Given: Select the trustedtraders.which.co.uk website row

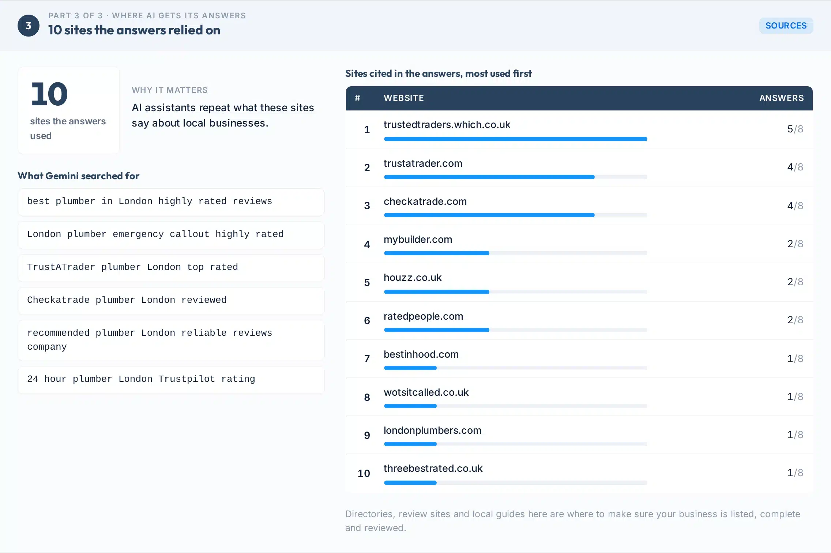Looking at the screenshot, I should point(579,129).
